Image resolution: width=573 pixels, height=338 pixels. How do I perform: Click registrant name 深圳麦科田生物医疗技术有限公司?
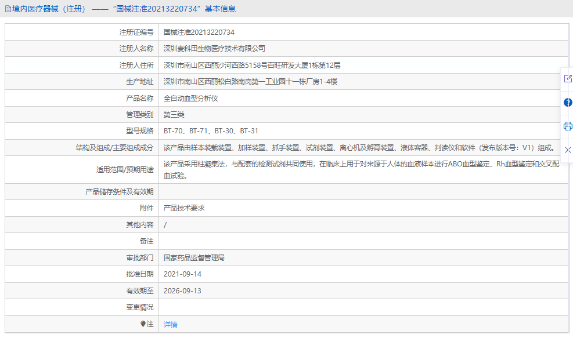(x=214, y=49)
